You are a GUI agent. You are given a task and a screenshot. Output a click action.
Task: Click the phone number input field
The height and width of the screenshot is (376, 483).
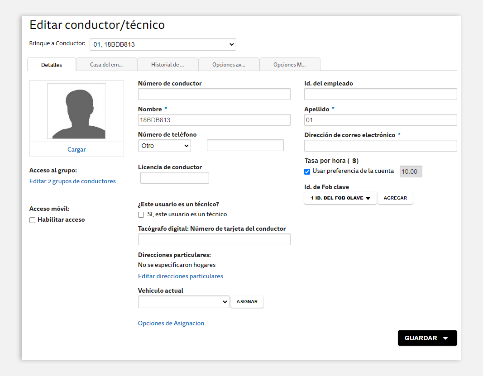pyautogui.click(x=245, y=145)
